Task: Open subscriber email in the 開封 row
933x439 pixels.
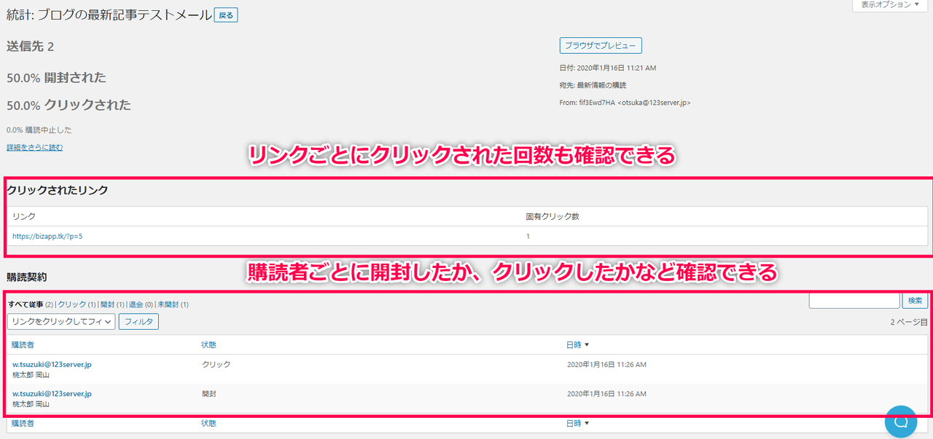Action: pos(52,393)
